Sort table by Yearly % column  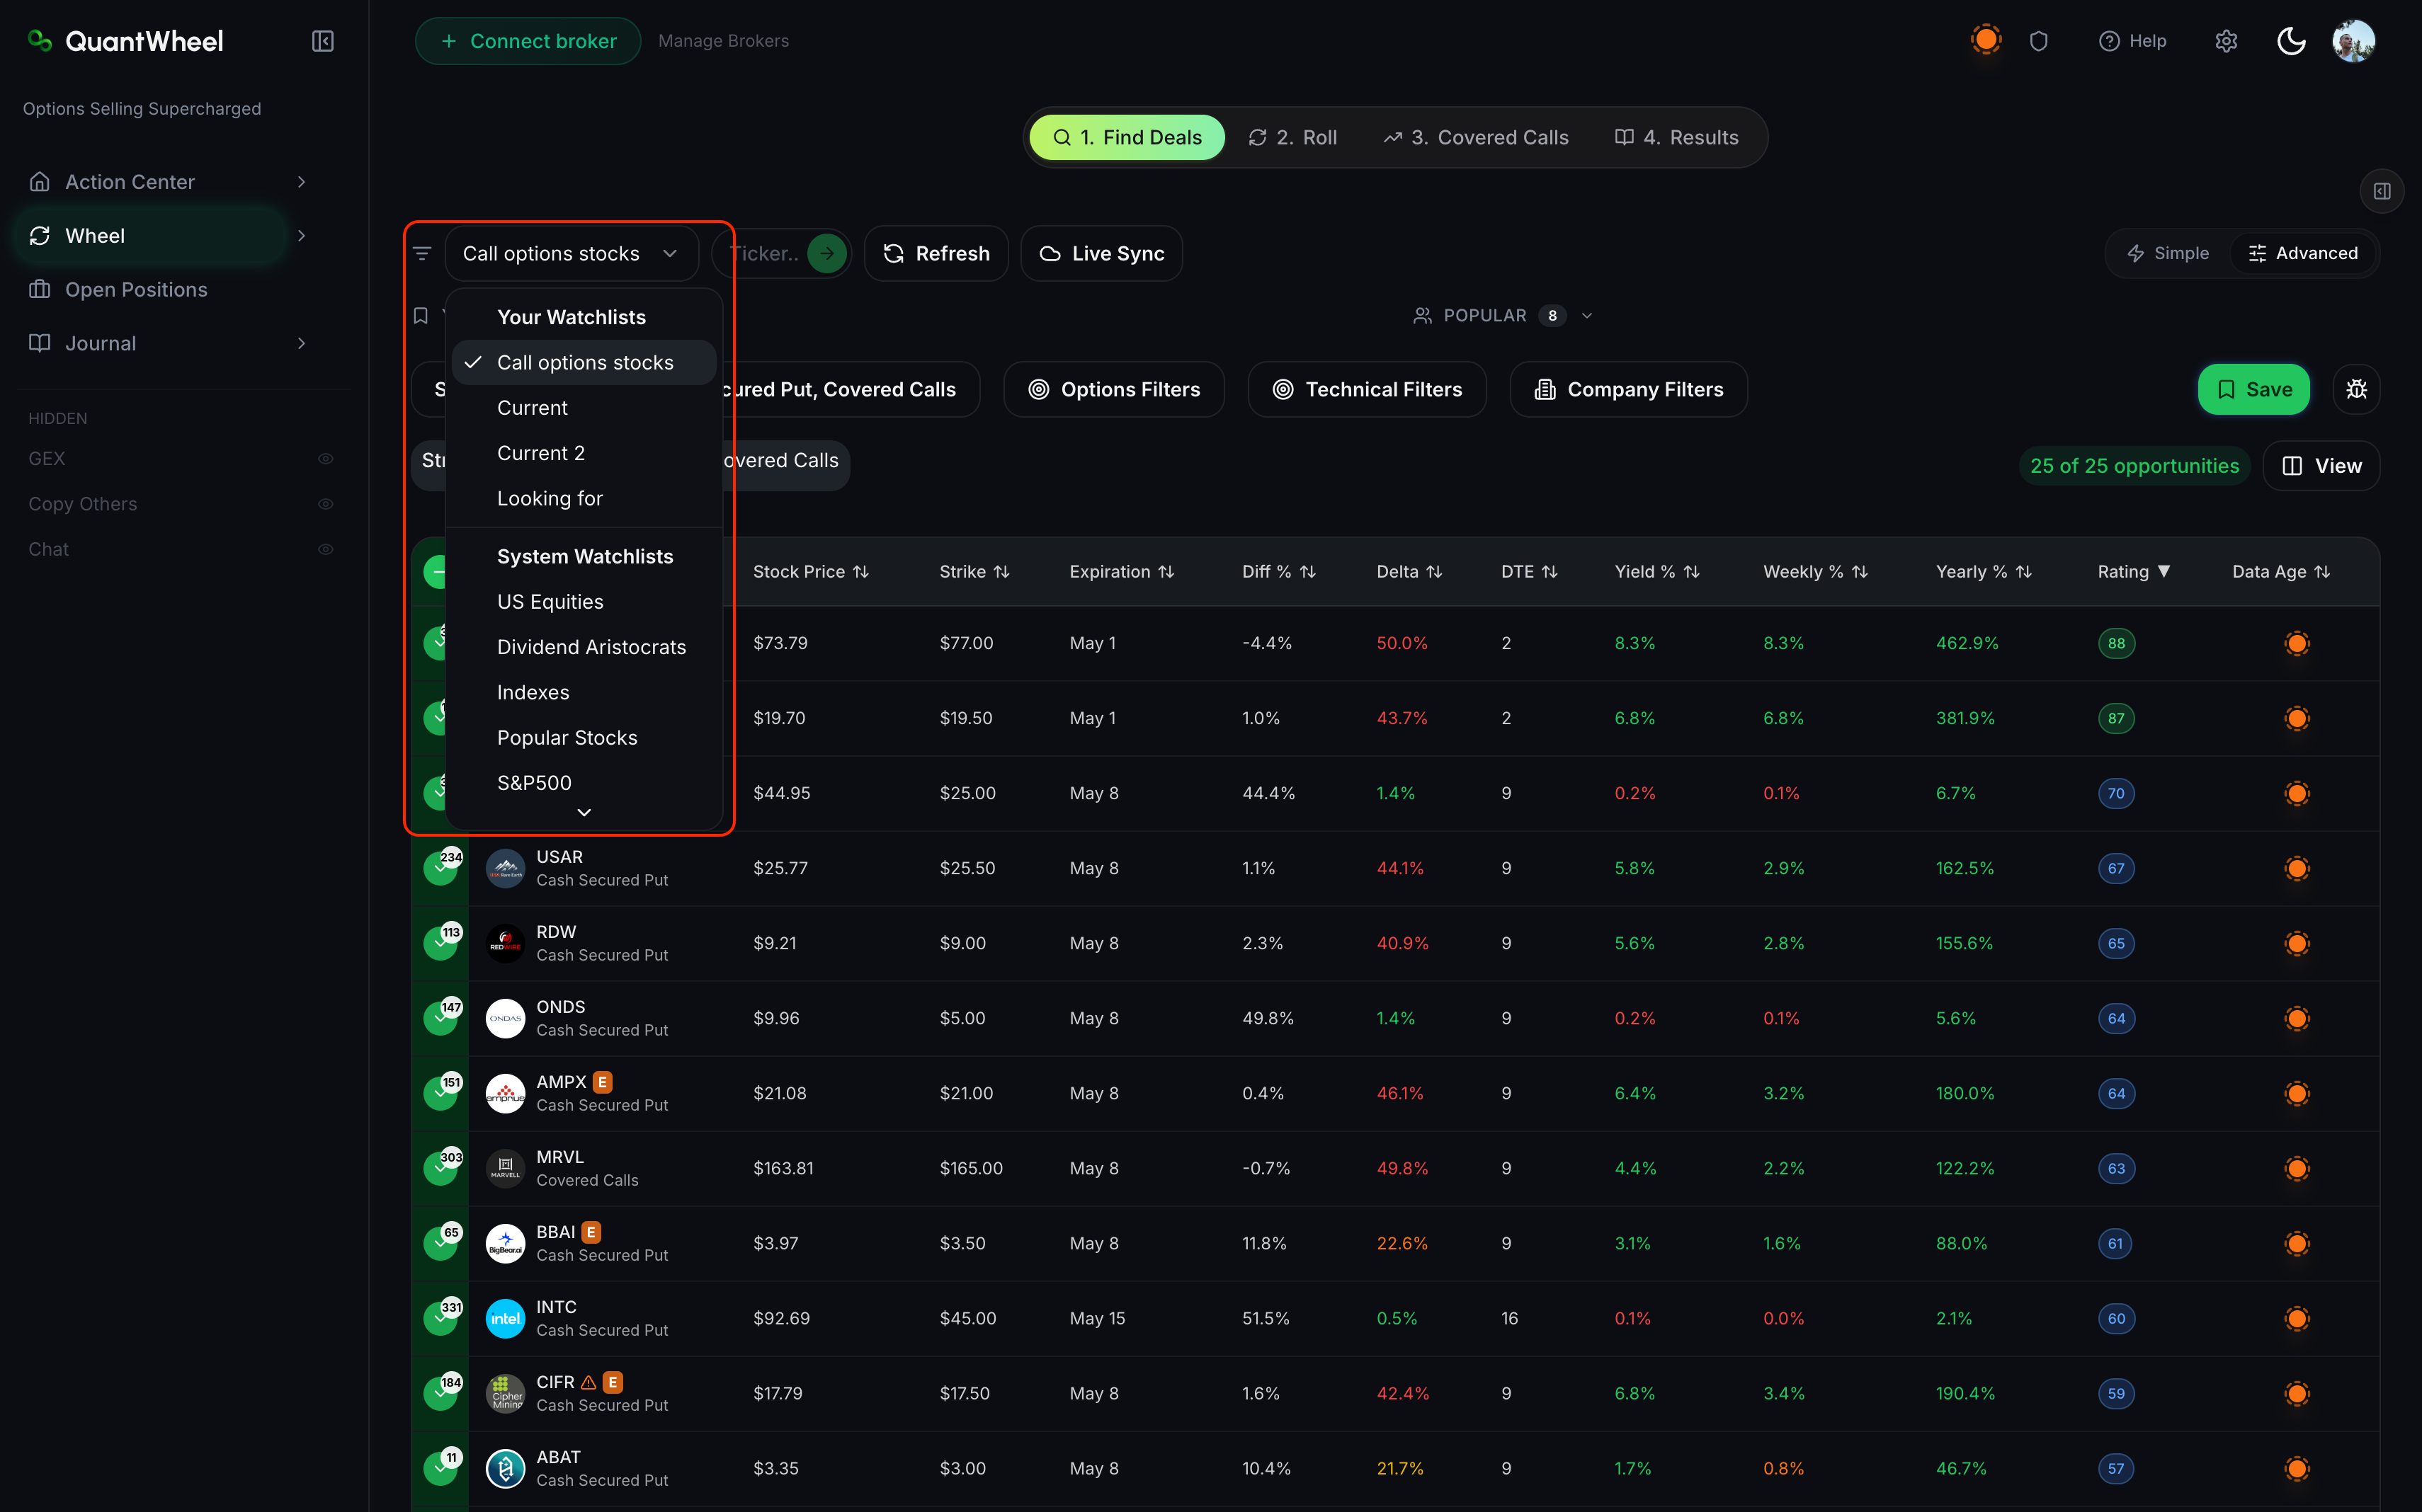1984,571
